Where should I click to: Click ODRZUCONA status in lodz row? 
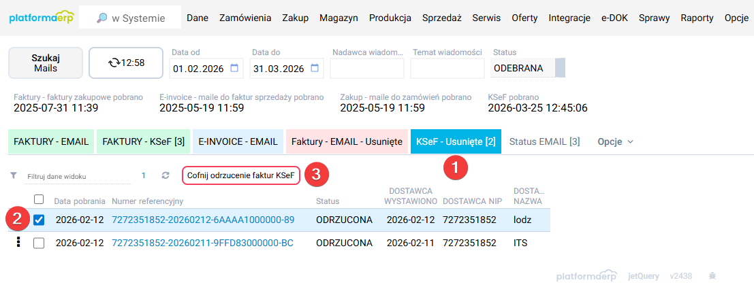(x=344, y=220)
